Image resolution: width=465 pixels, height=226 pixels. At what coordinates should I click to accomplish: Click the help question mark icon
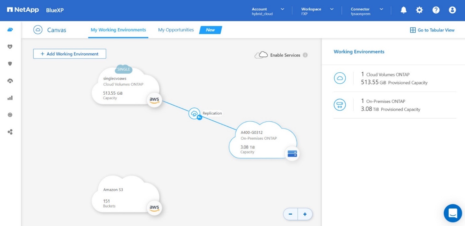click(x=436, y=10)
